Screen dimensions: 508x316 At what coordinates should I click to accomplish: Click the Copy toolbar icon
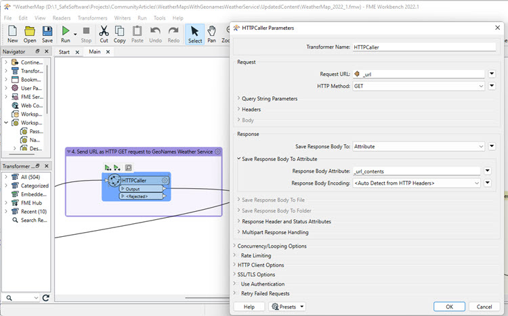coord(119,34)
